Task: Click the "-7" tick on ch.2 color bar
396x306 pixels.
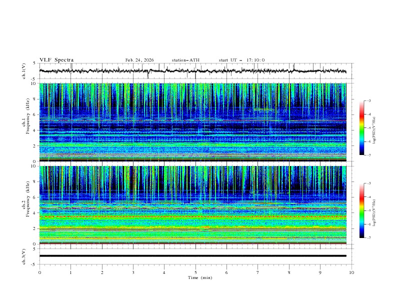Action: pyautogui.click(x=369, y=238)
